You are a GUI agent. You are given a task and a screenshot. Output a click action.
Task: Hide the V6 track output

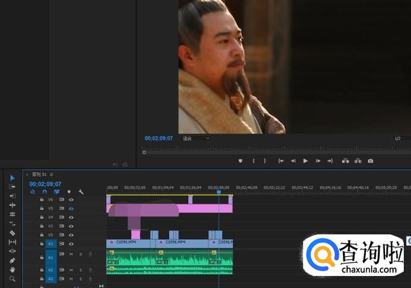(x=71, y=199)
